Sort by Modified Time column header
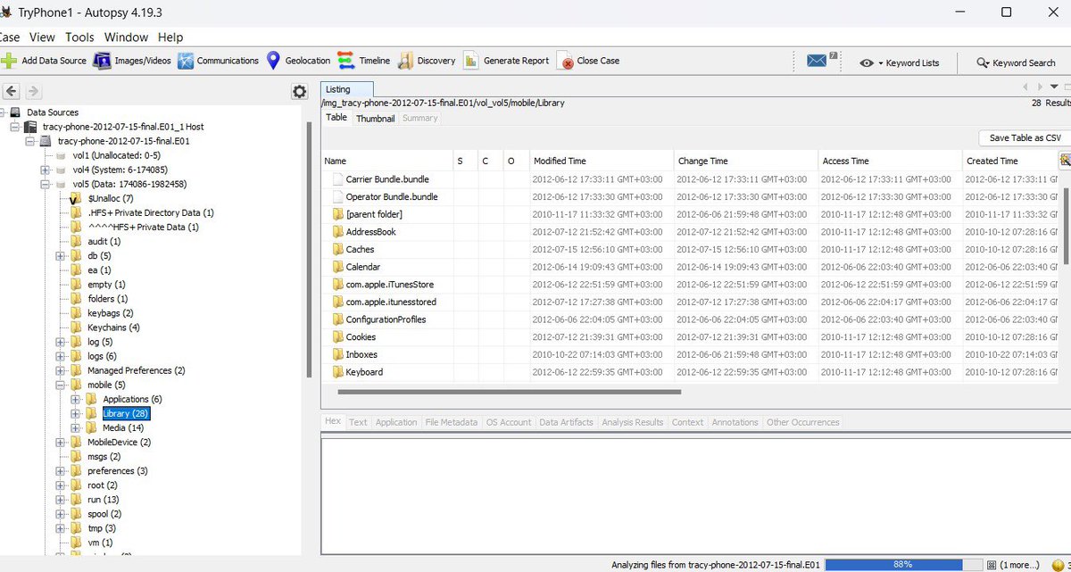Image resolution: width=1071 pixels, height=572 pixels. click(x=601, y=161)
